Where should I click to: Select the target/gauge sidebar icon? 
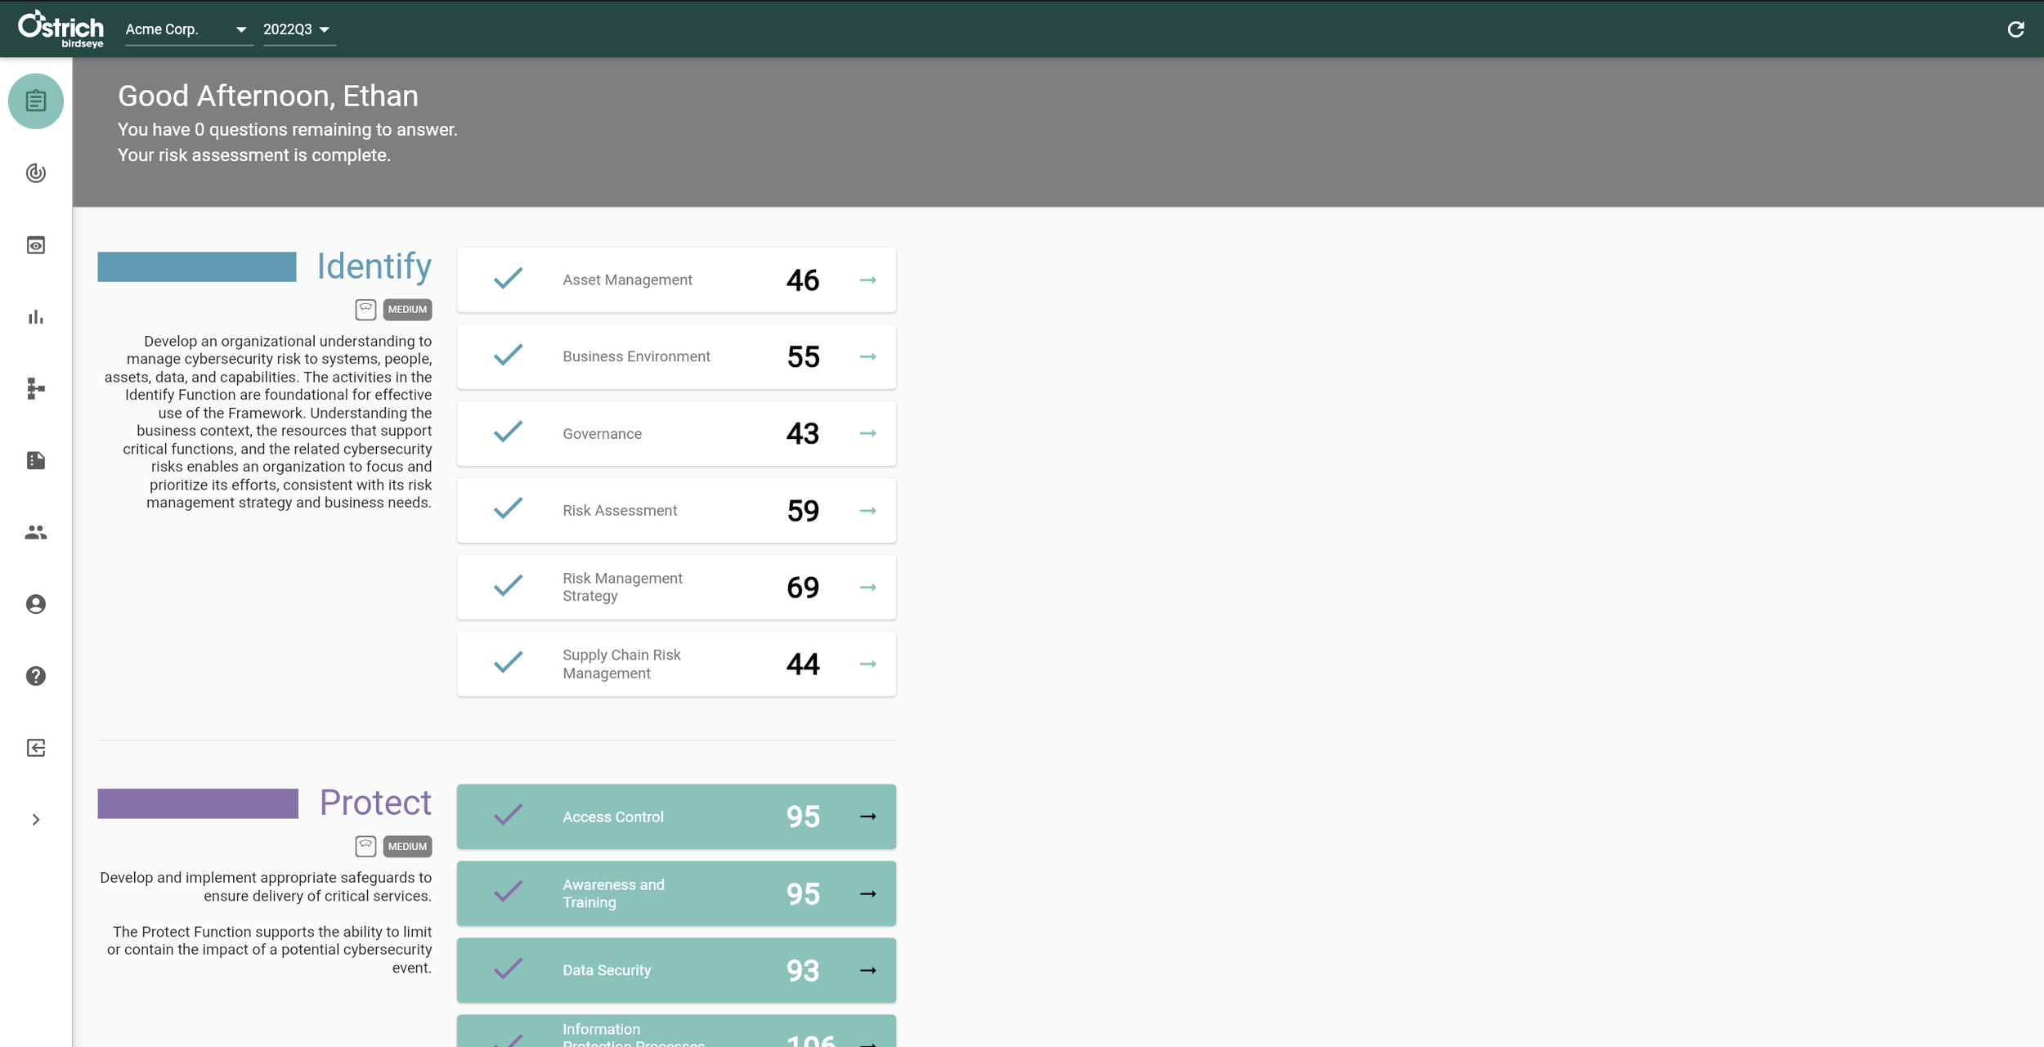tap(36, 173)
